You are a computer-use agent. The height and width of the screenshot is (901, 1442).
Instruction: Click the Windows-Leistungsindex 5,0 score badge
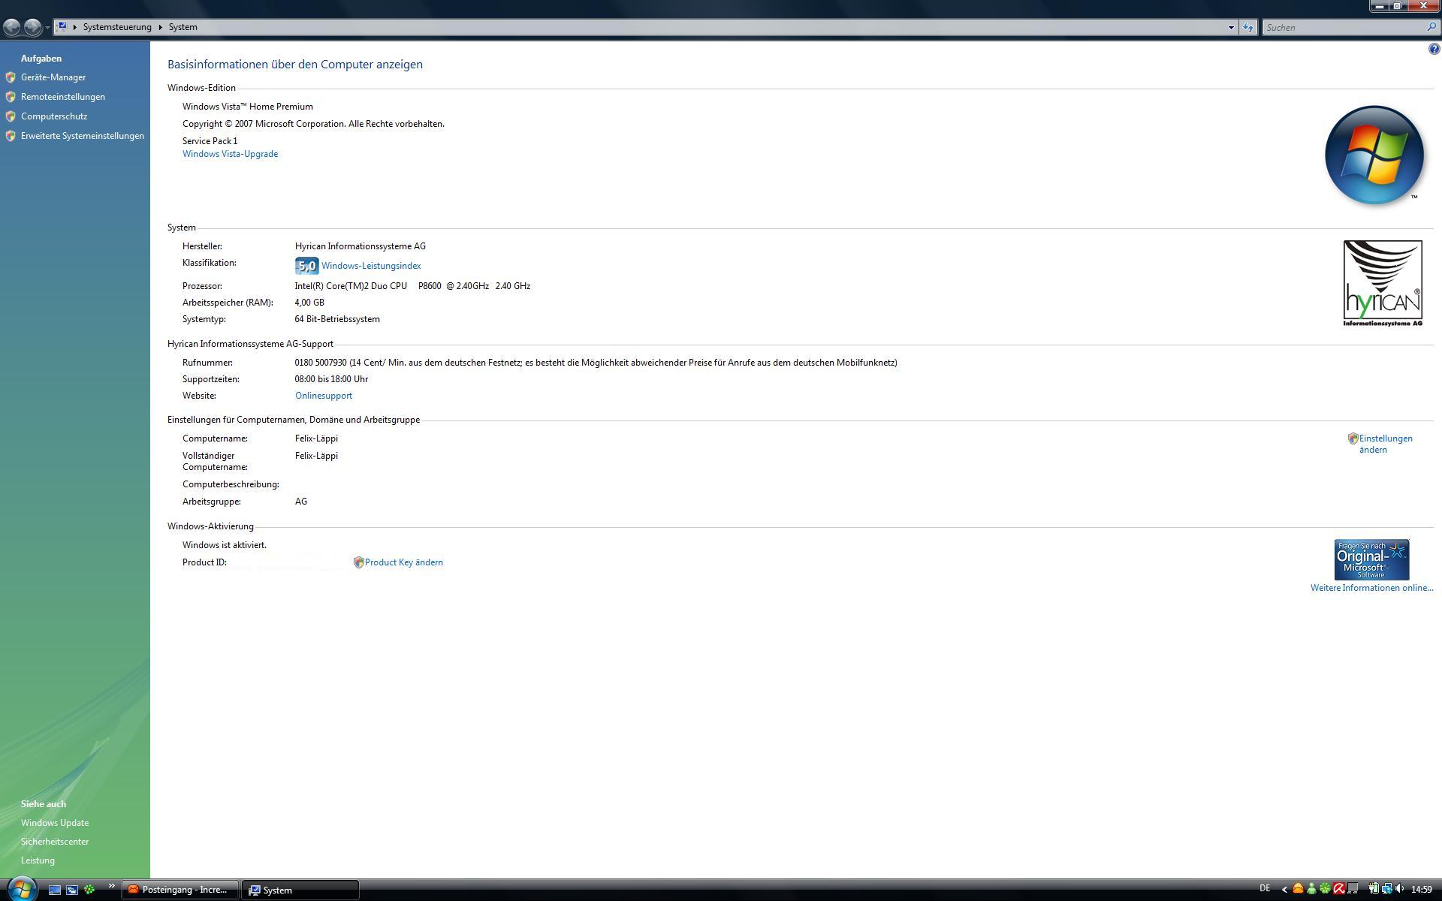[x=306, y=266]
